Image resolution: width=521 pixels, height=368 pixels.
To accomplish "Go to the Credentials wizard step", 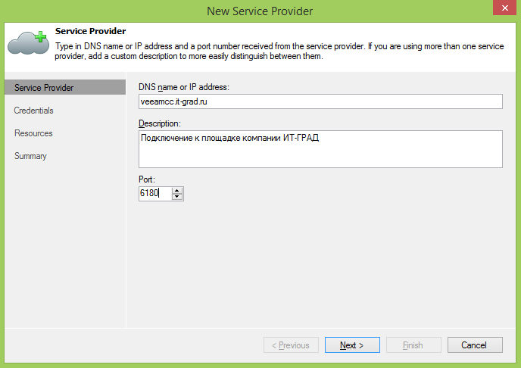I will [x=34, y=111].
